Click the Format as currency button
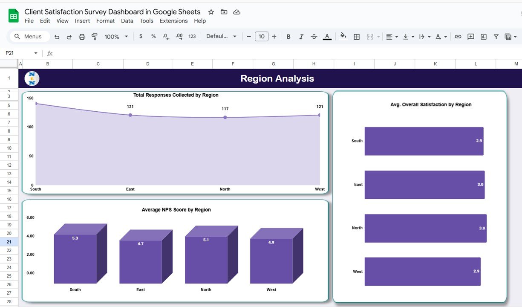 point(141,37)
